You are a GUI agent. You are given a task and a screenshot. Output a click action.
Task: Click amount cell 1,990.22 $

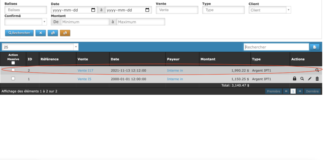[240, 70]
